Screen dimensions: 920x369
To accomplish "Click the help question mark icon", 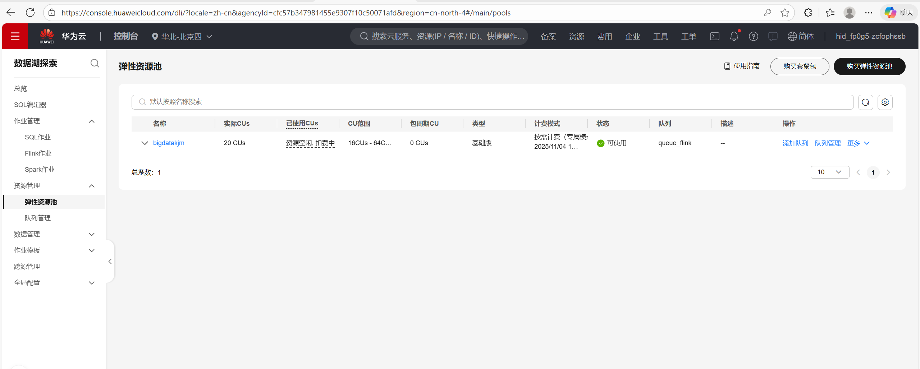I will pos(753,36).
